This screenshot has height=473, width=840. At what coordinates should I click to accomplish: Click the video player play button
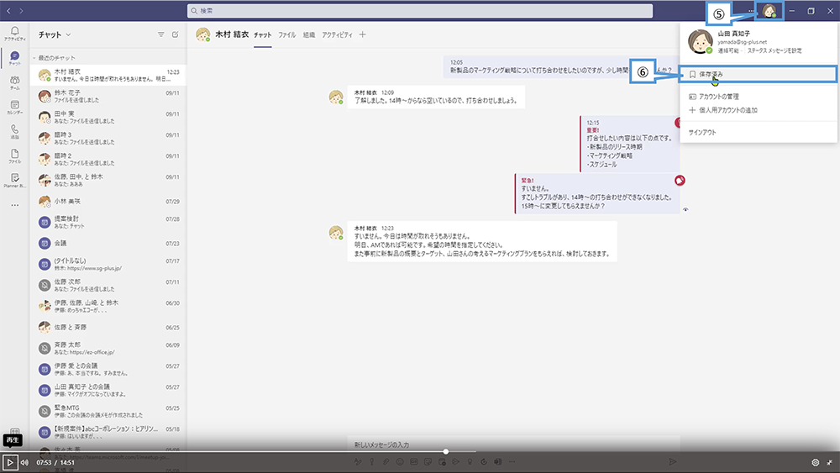9,462
